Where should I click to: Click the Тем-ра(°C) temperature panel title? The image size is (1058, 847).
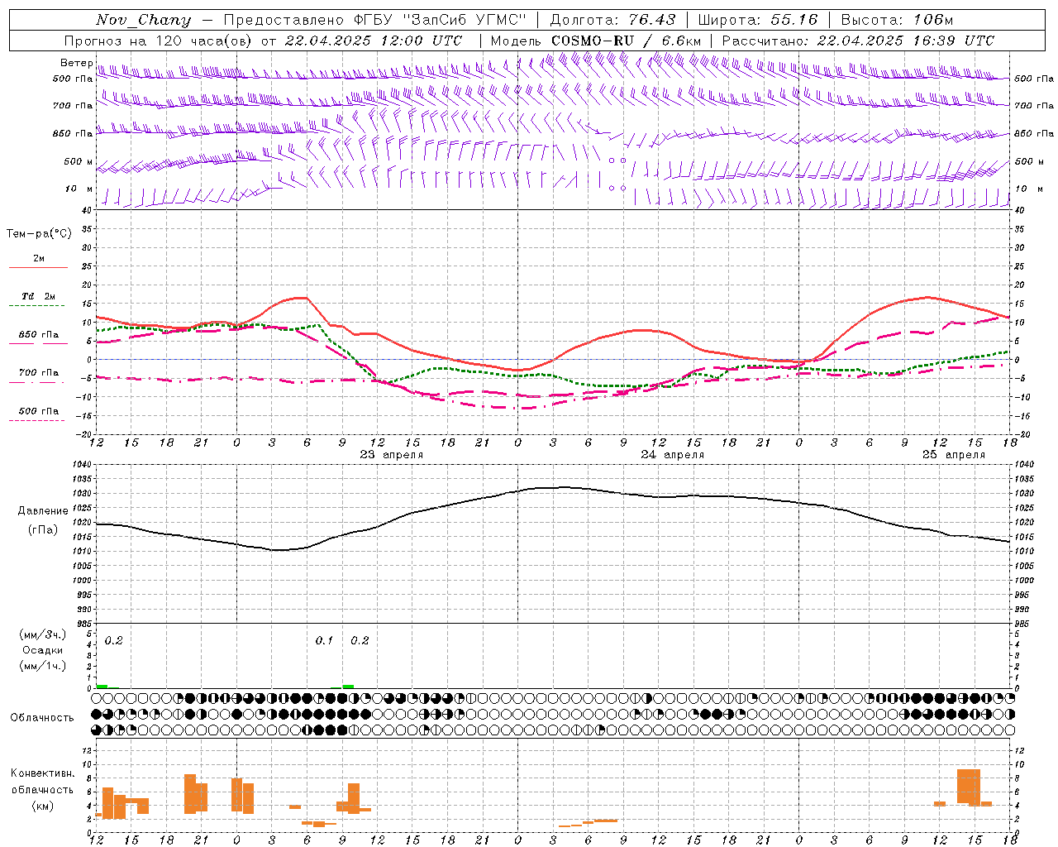click(39, 234)
